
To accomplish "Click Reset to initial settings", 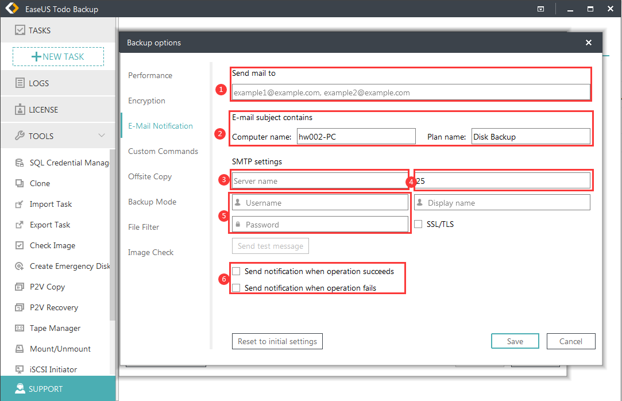I will (x=277, y=341).
